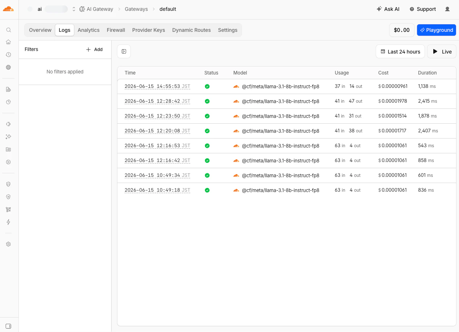Click the Duration column header
Viewport: 459px width, 332px height.
click(x=427, y=73)
